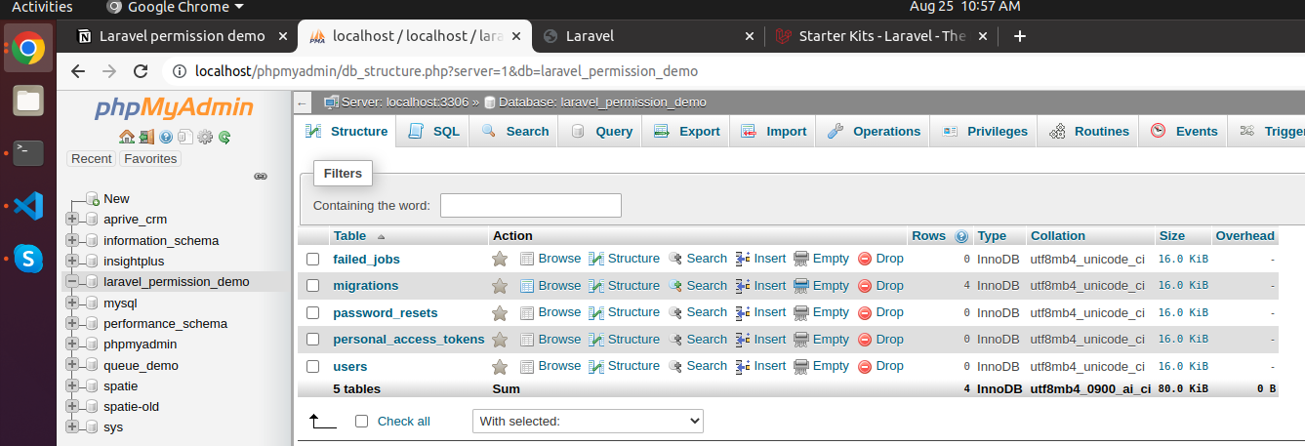
Task: Select the migrations table checkbox
Action: (313, 286)
